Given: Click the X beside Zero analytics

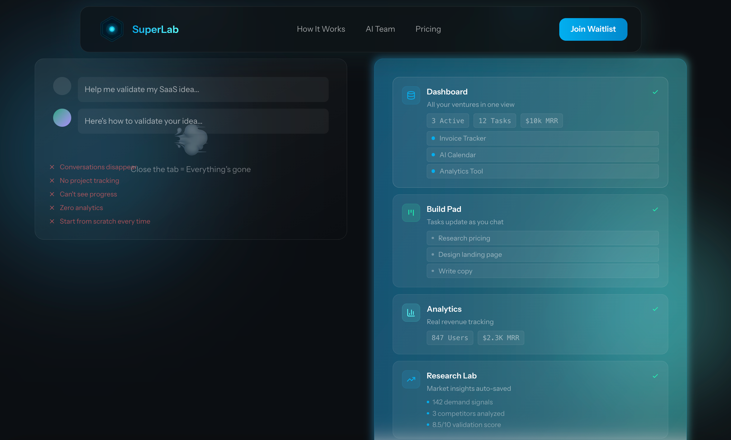Looking at the screenshot, I should [x=52, y=208].
